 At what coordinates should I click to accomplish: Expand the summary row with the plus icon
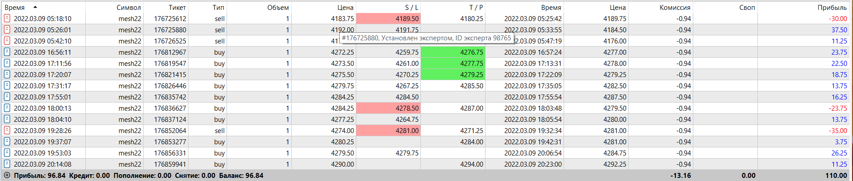click(7, 176)
